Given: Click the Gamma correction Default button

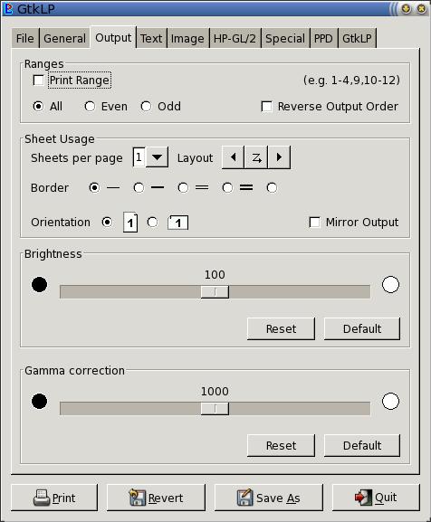Looking at the screenshot, I should 362,445.
